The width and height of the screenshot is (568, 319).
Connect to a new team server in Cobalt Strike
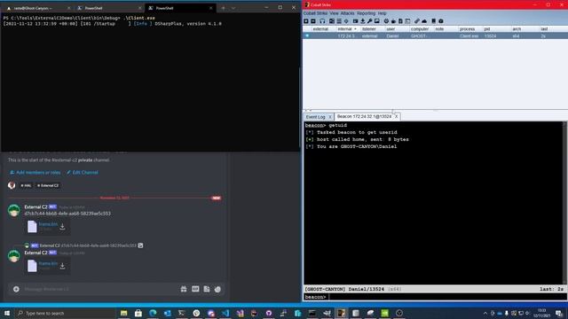(x=306, y=21)
